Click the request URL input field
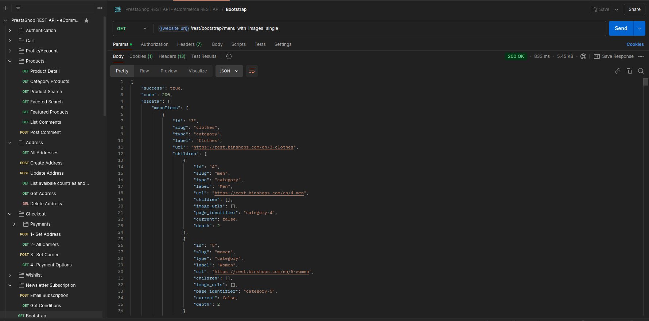Viewport: 649px width, 321px height. pyautogui.click(x=380, y=28)
